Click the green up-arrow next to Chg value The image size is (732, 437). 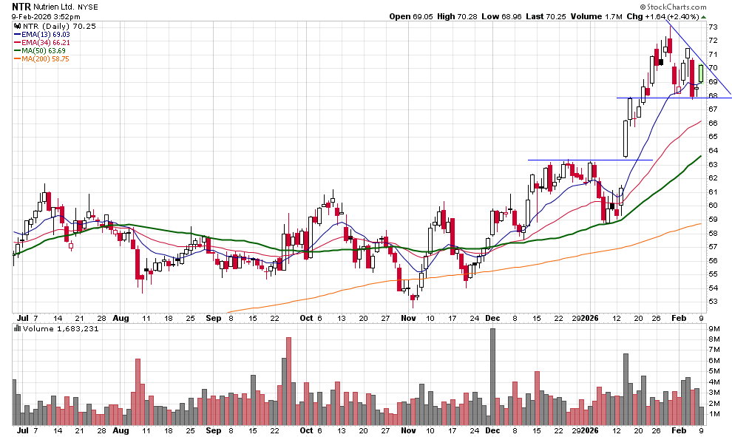pos(705,16)
